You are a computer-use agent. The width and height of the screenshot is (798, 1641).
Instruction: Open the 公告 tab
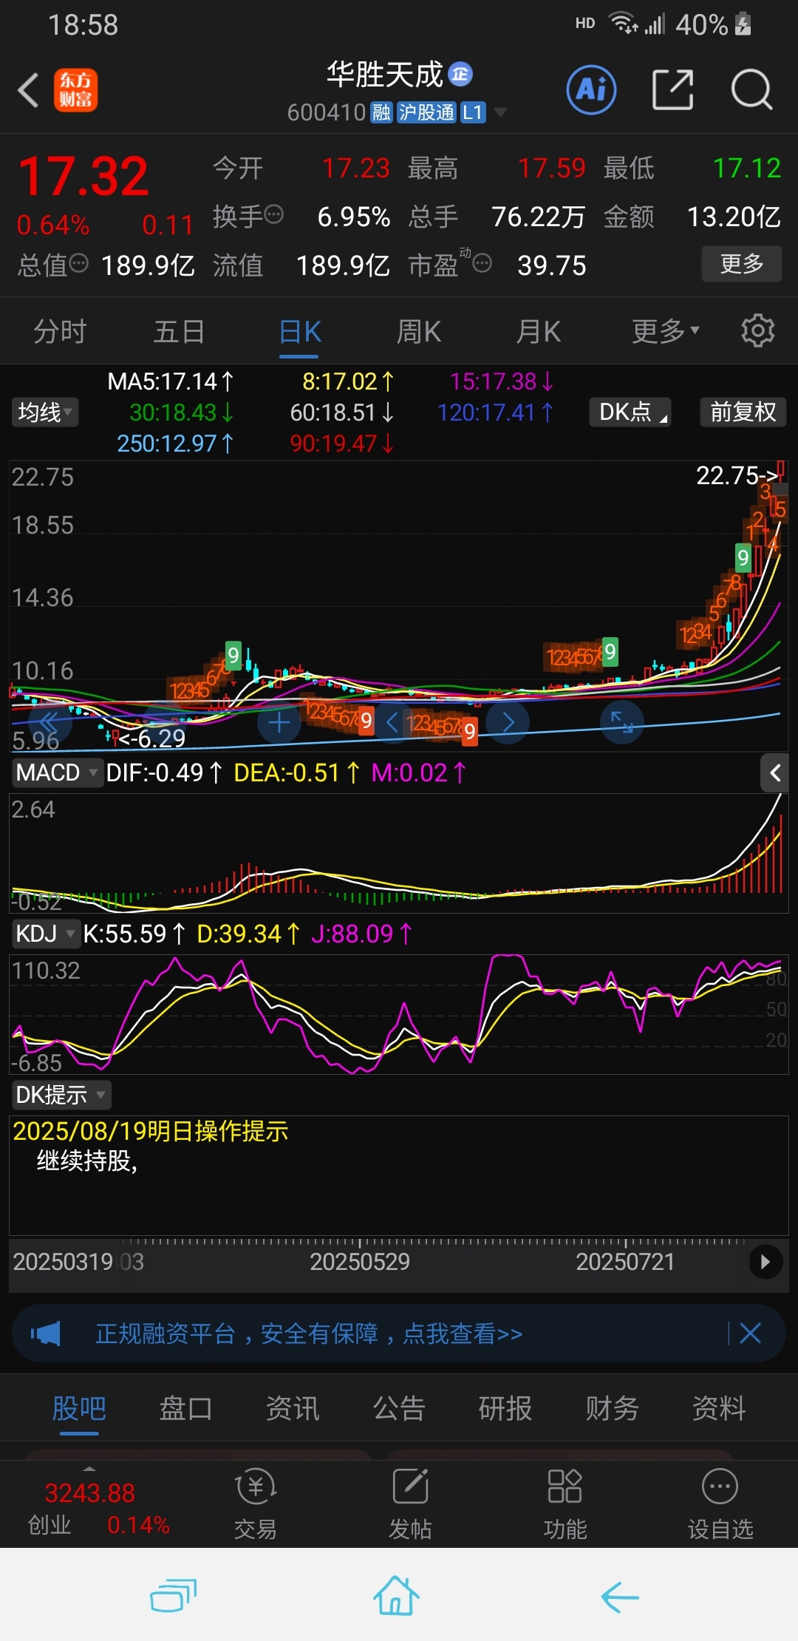[x=399, y=1408]
